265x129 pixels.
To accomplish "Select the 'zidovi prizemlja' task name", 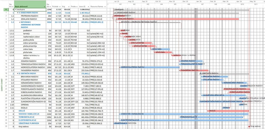I will tap(30, 43).
